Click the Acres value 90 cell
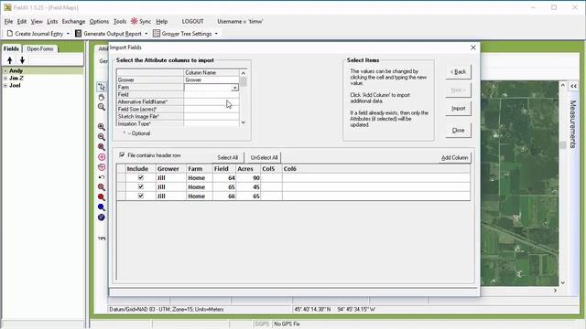Screen dimensions: 586x329 (x=248, y=178)
